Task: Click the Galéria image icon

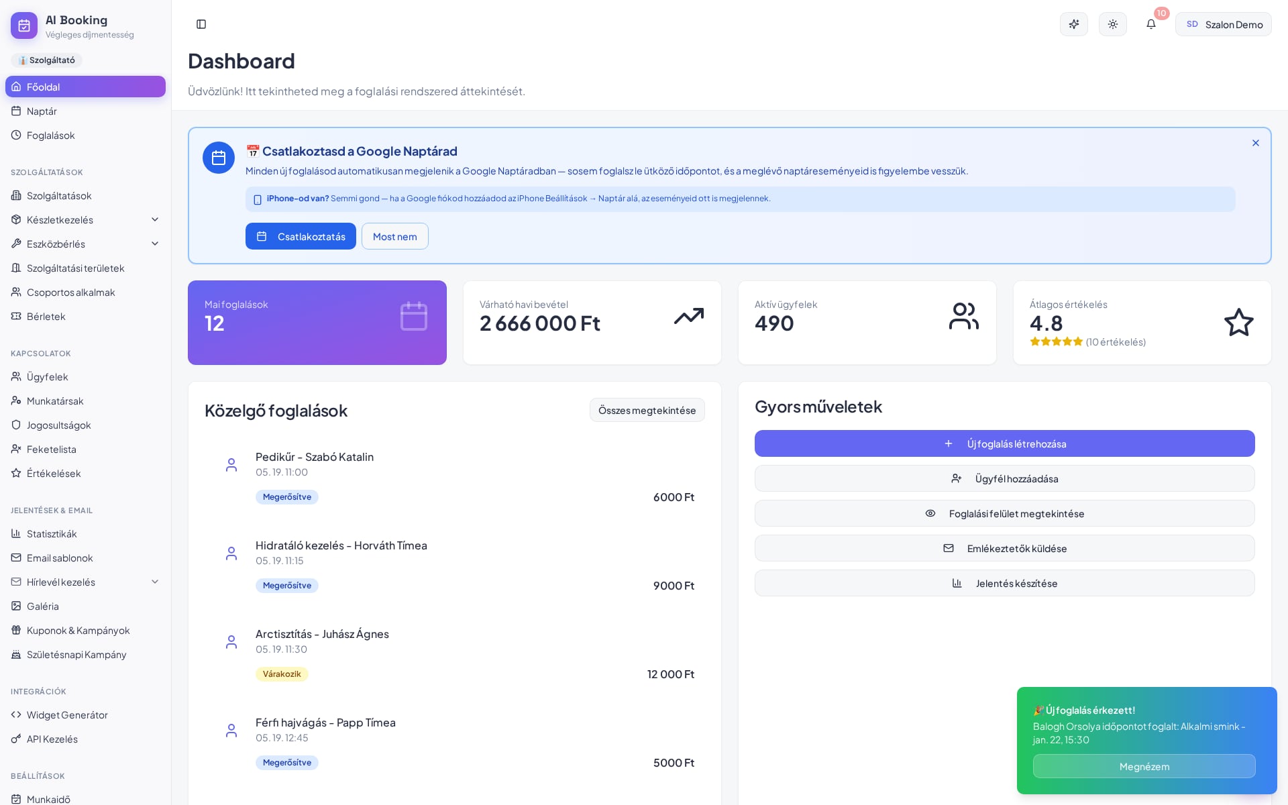Action: 16,606
